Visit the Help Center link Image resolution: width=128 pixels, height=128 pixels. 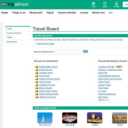pos(46,44)
